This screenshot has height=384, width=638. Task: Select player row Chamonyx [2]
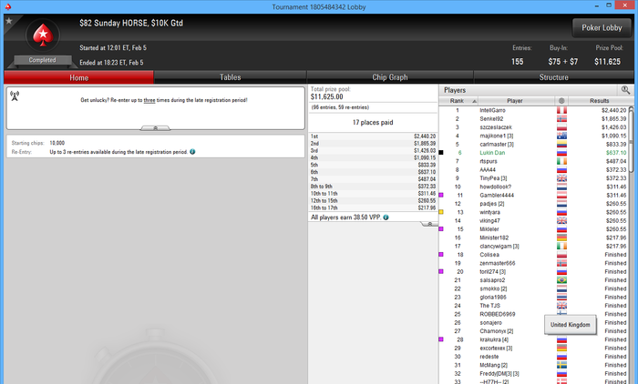pos(534,331)
